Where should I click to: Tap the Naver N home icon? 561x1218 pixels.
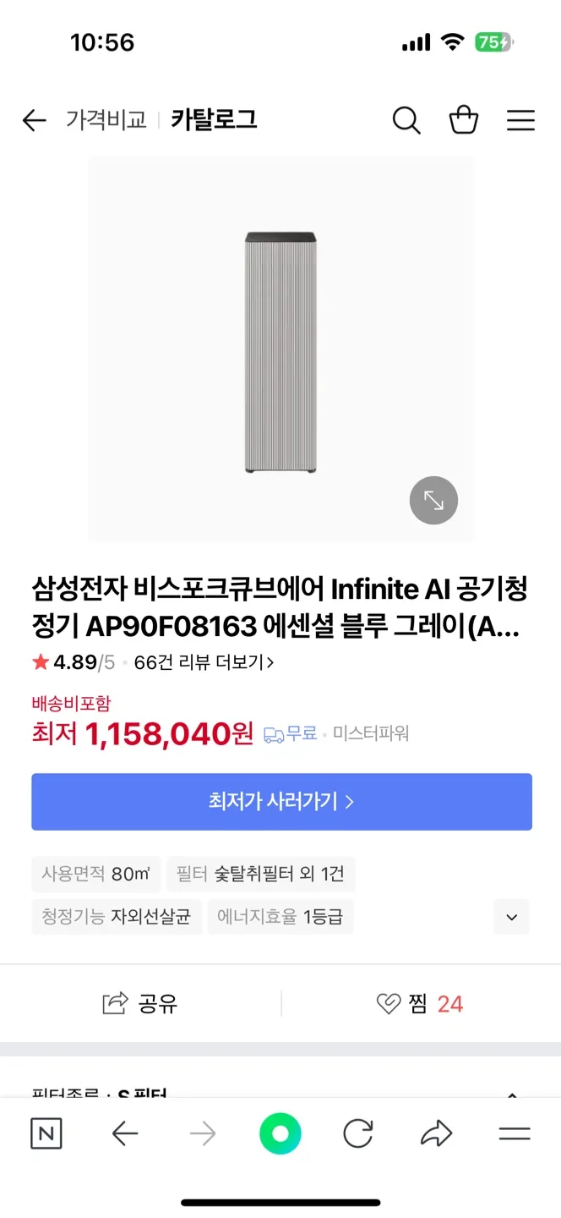46,1133
